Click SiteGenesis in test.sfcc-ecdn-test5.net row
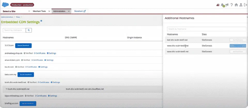Image resolution: width=248 pixels, height=108 pixels. tap(207, 40)
